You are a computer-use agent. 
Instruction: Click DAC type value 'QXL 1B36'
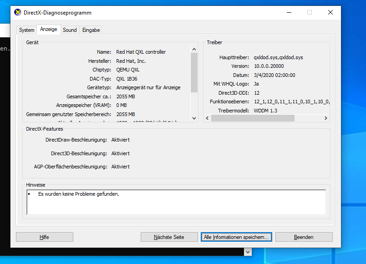click(127, 79)
